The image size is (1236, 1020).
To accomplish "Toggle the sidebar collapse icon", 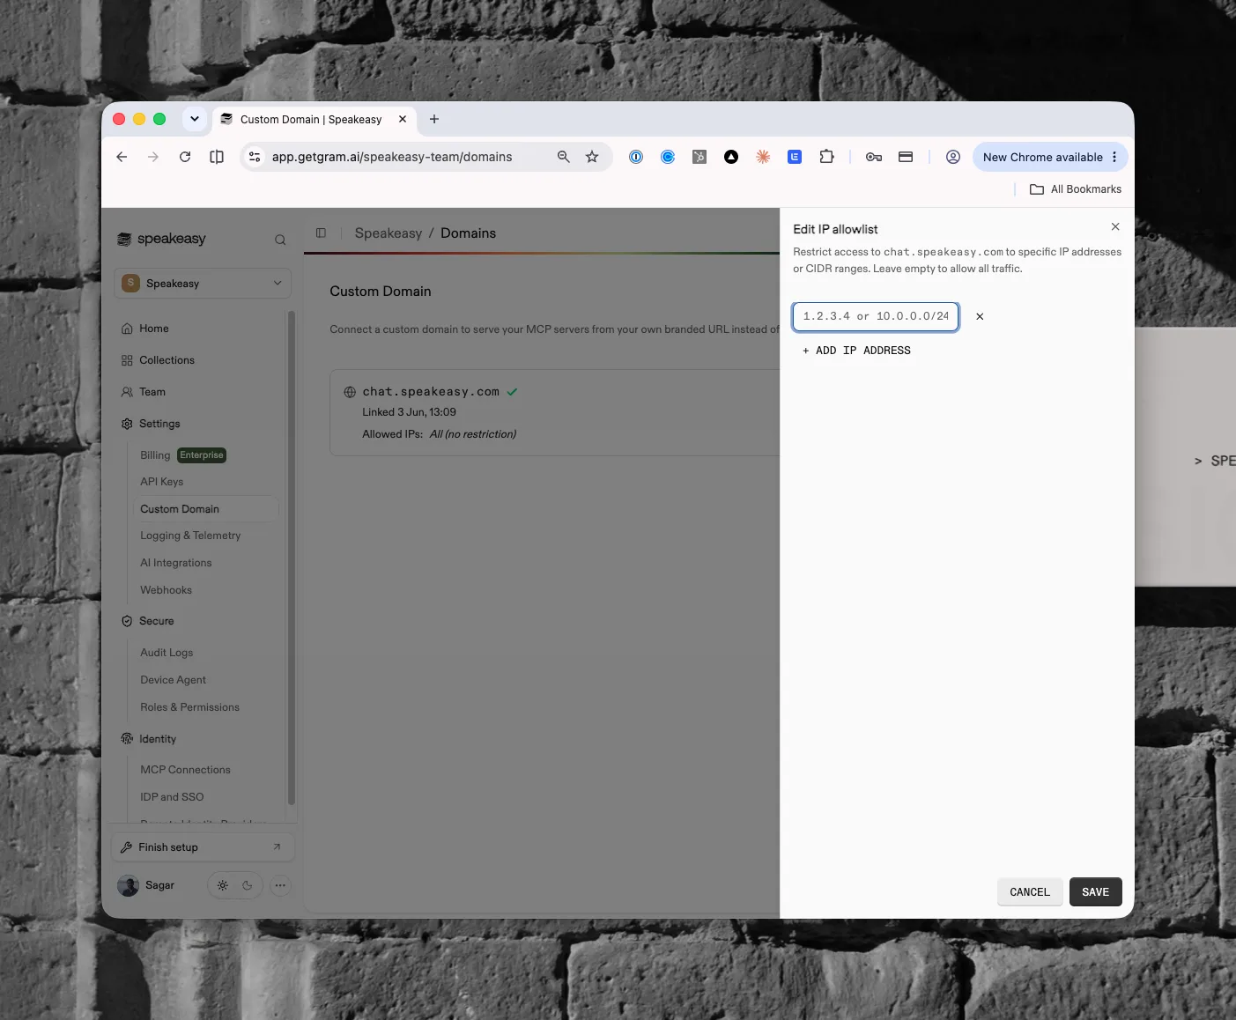I will [x=321, y=233].
